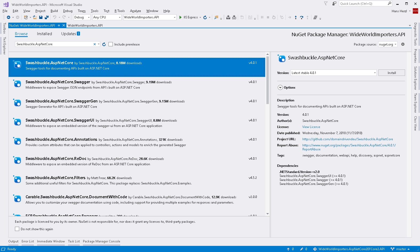Check the Do not show this again box
420x252 pixels.
click(x=17, y=229)
